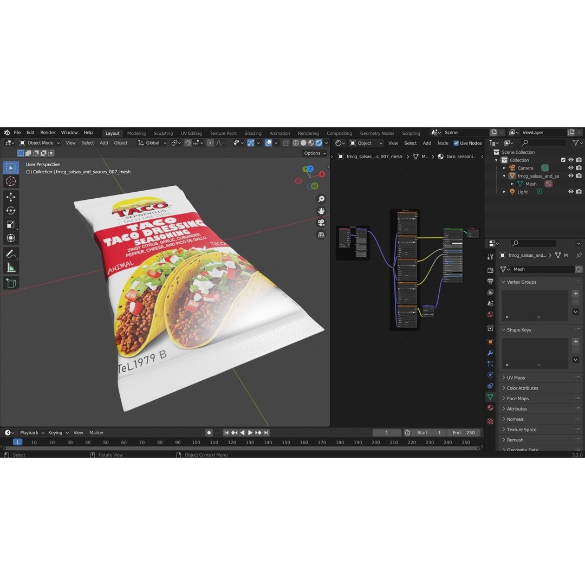
Task: Open the Output properties tab
Action: 490,281
